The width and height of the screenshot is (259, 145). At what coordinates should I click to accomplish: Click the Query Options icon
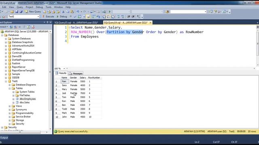coord(84,17)
